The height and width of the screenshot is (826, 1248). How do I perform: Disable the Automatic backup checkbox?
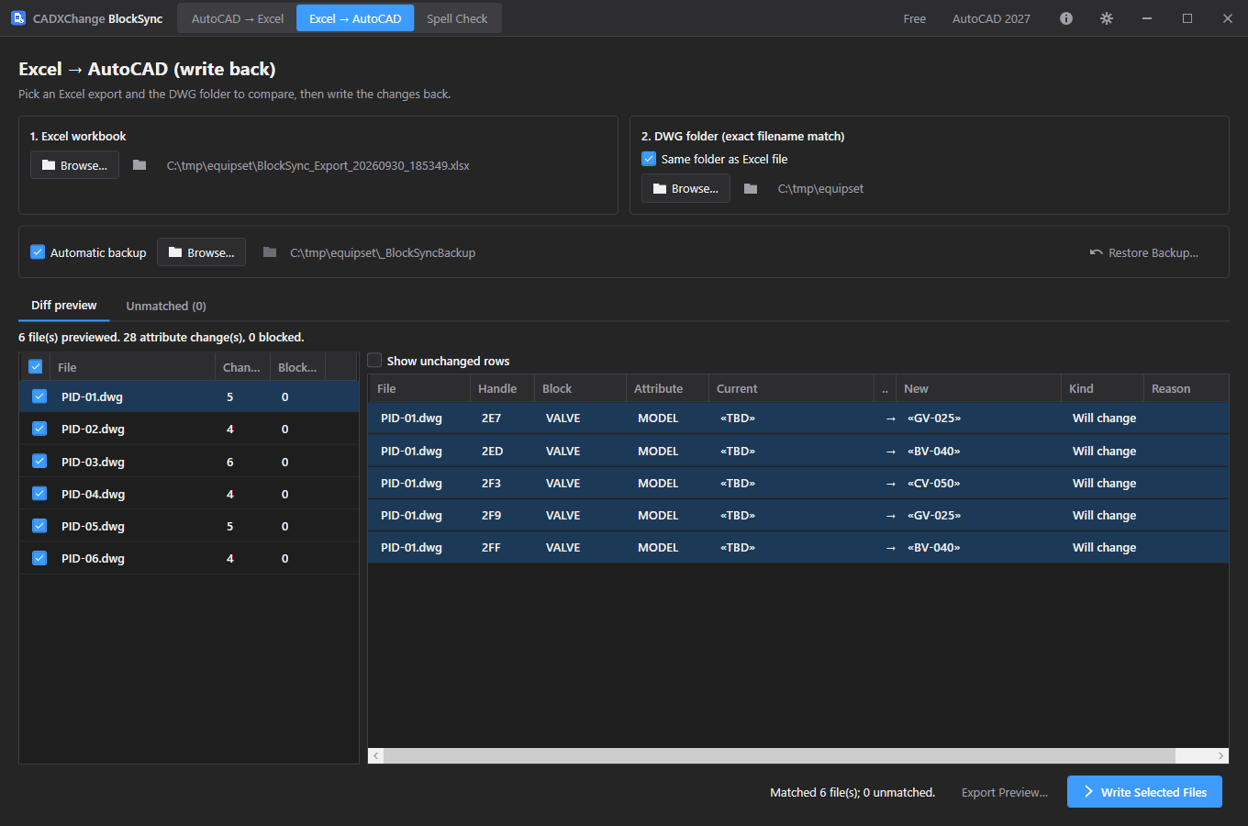[x=38, y=251]
